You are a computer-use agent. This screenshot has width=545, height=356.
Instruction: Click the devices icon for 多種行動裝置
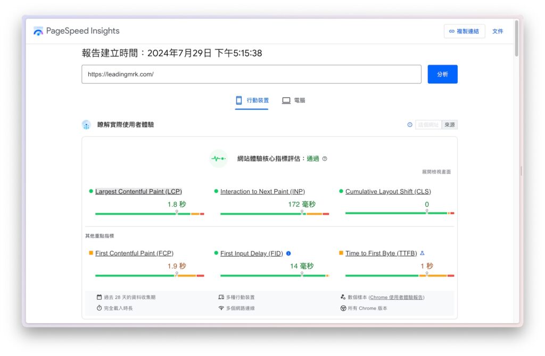tap(221, 297)
